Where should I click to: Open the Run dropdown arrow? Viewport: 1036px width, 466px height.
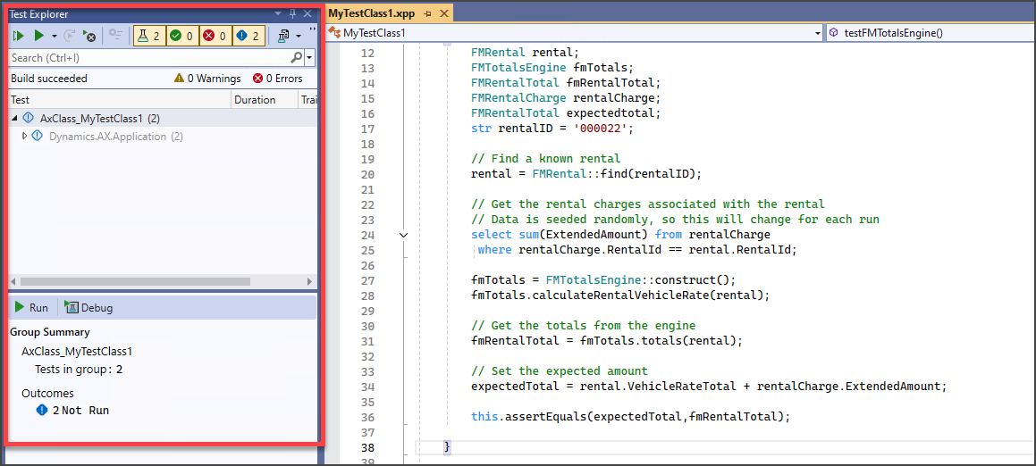click(x=55, y=36)
